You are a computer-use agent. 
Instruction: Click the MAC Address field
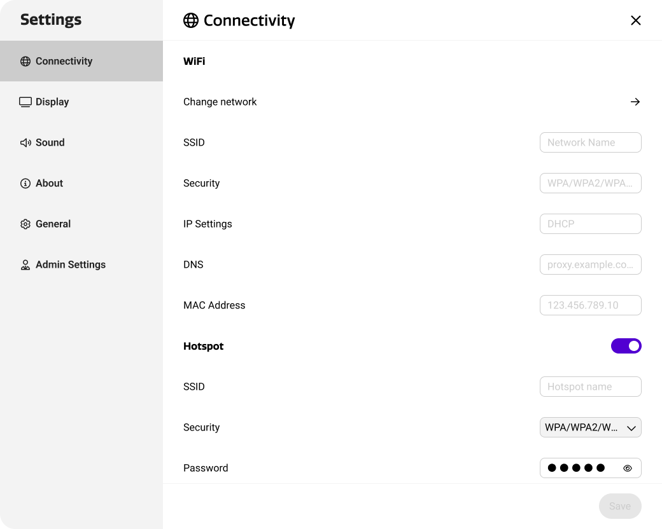point(590,305)
